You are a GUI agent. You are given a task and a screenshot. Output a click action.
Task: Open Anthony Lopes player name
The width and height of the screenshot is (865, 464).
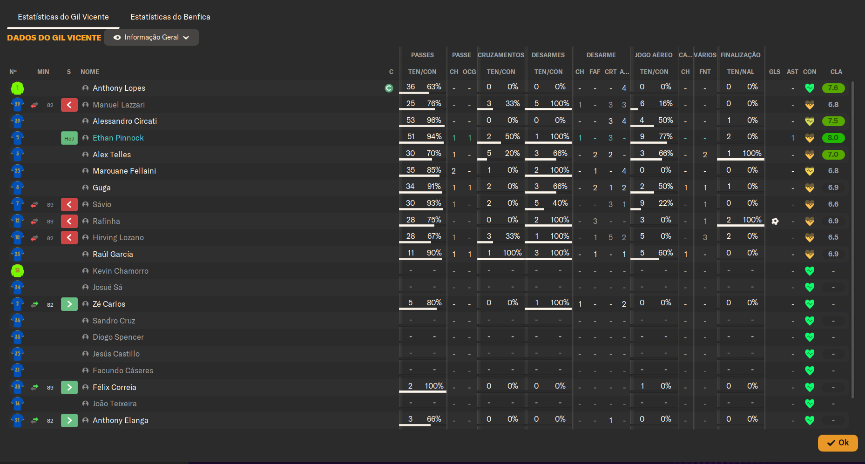[x=119, y=88]
